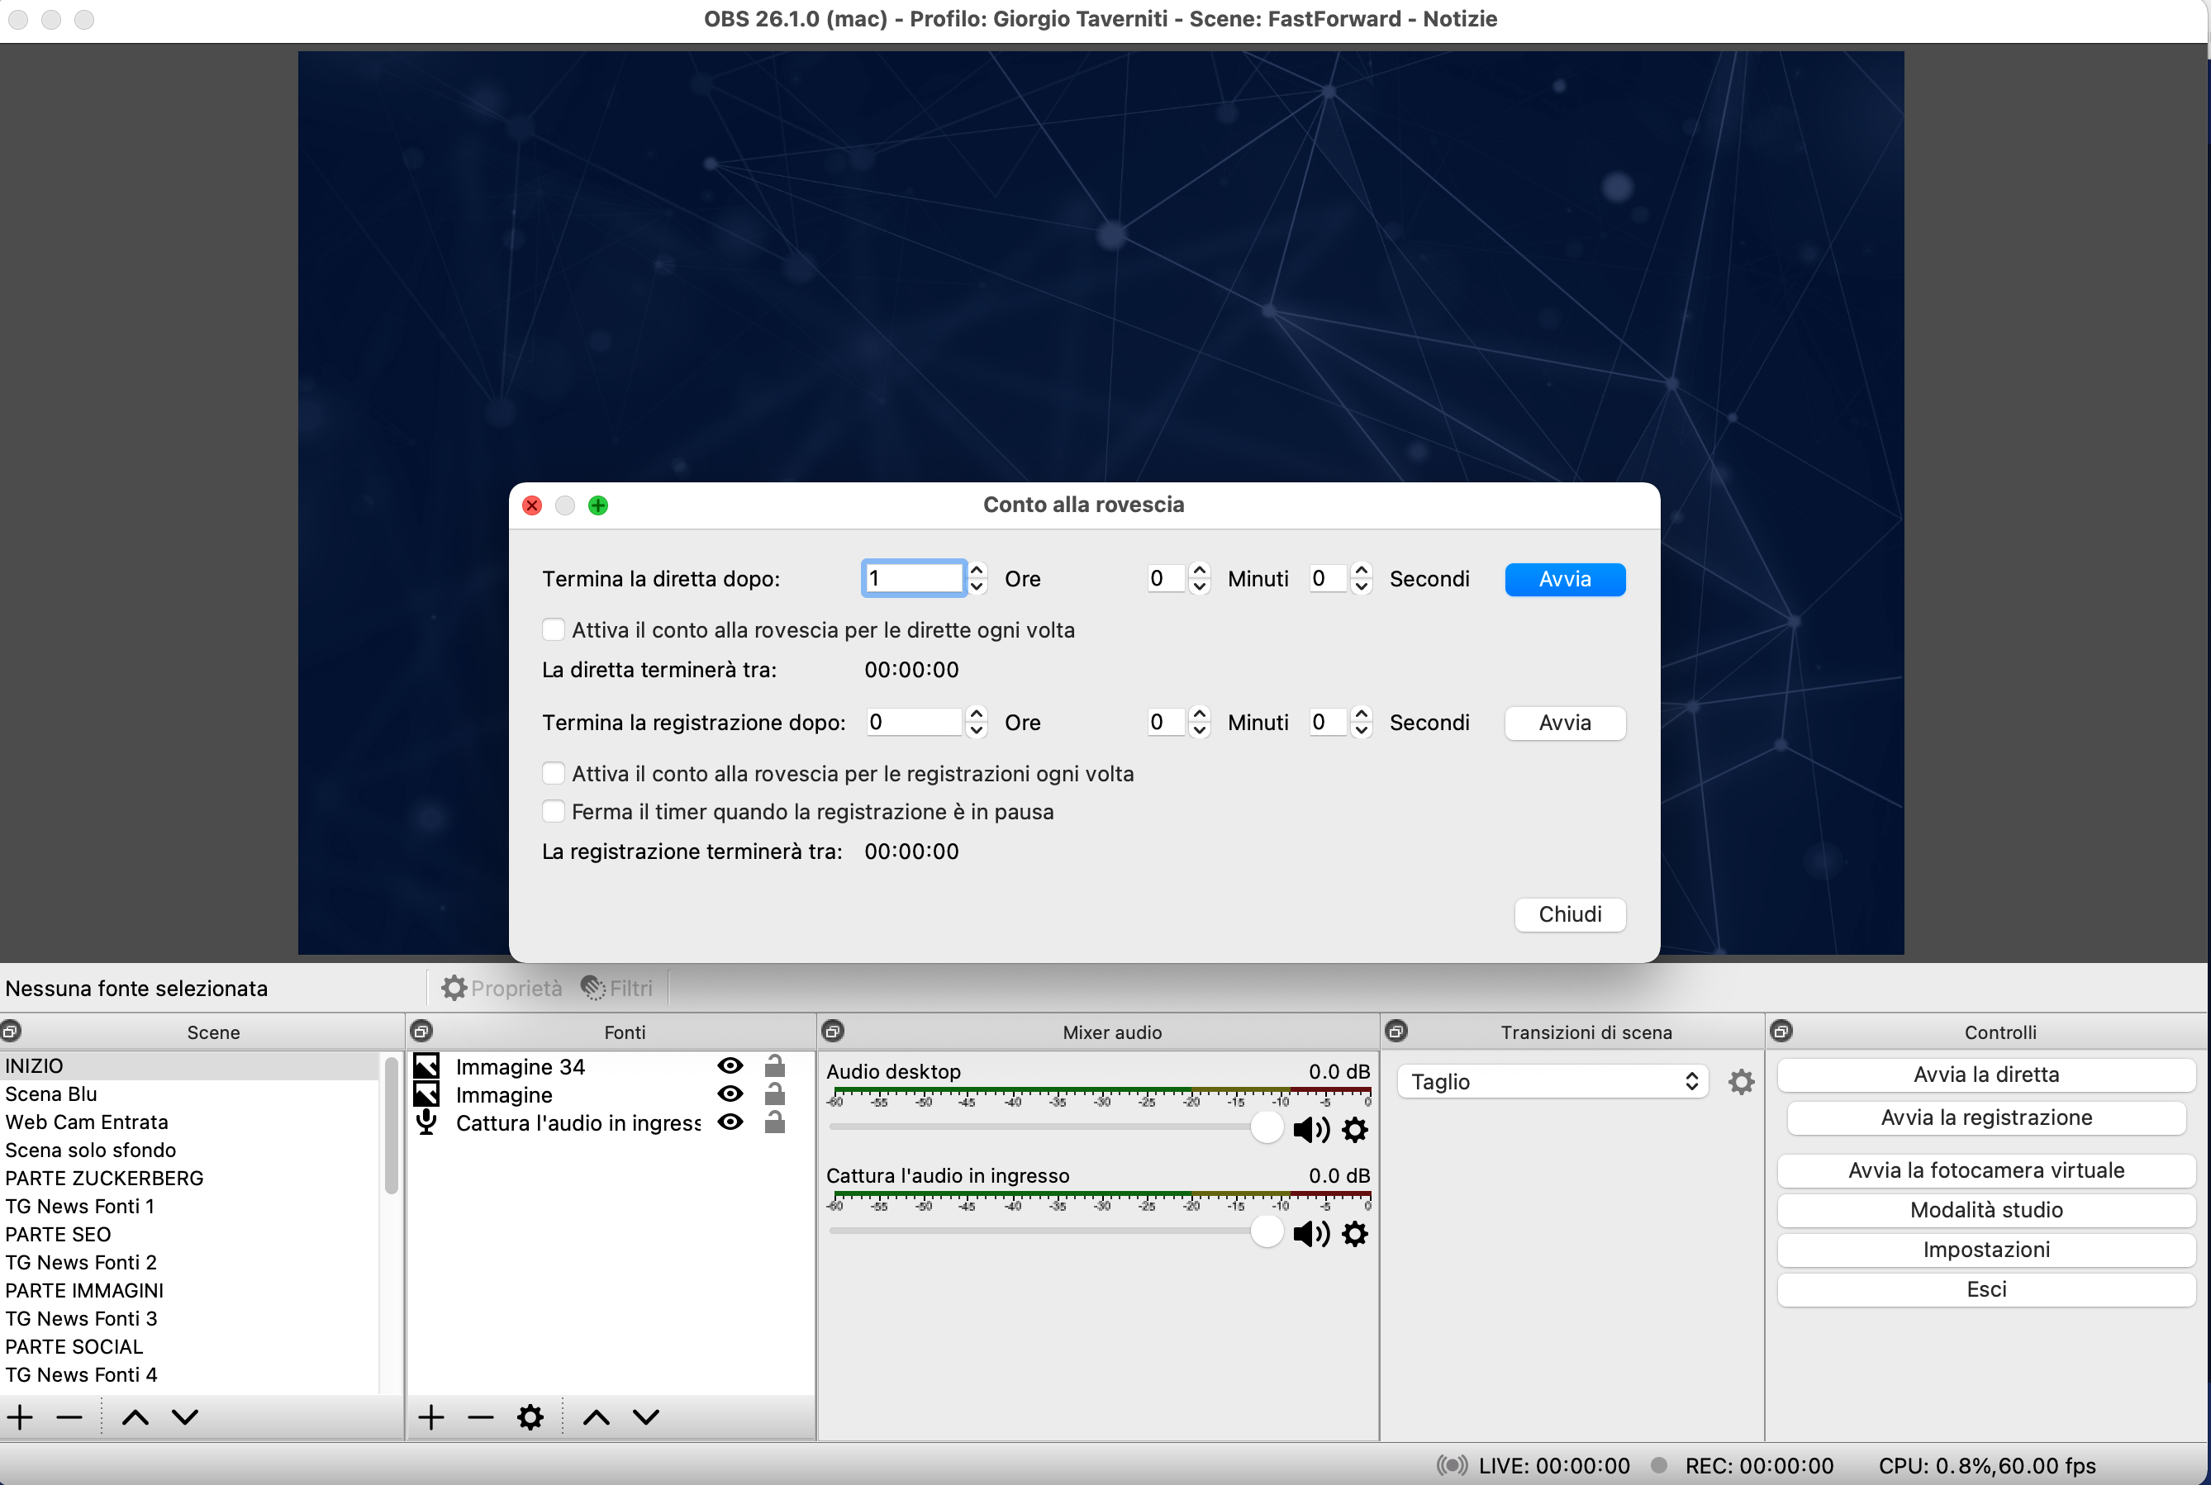Click the microphone icon of Cattura l'audio source

tap(426, 1122)
